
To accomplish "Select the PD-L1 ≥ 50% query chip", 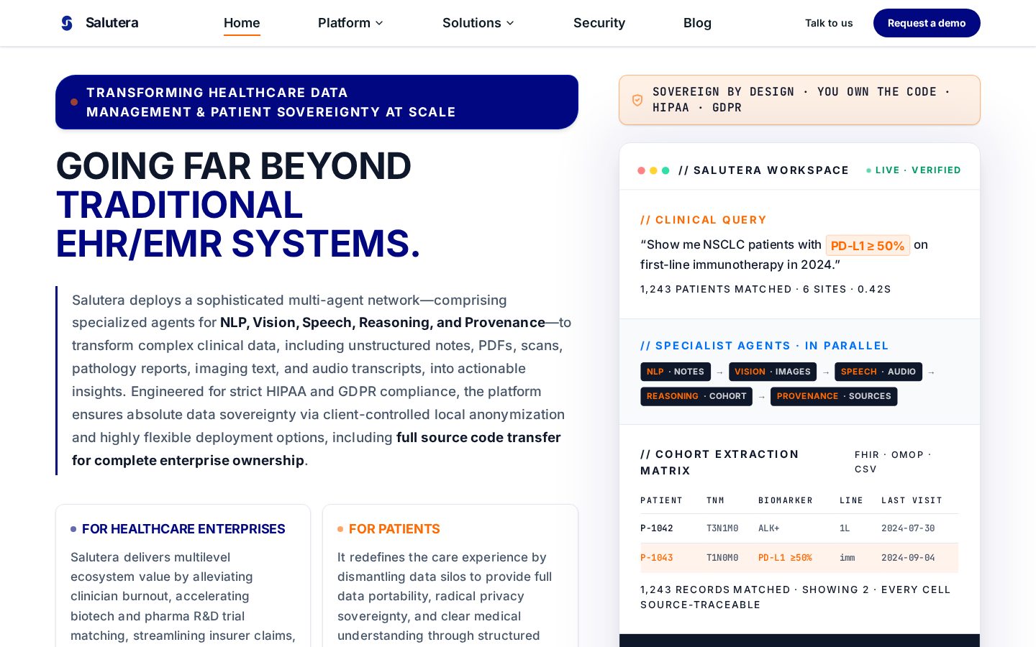I will [868, 245].
